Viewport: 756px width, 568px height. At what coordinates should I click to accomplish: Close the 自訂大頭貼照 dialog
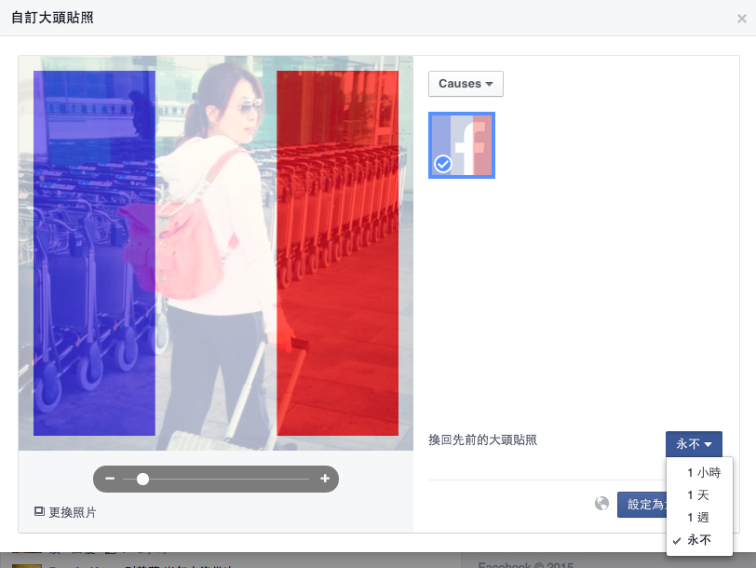(x=741, y=18)
